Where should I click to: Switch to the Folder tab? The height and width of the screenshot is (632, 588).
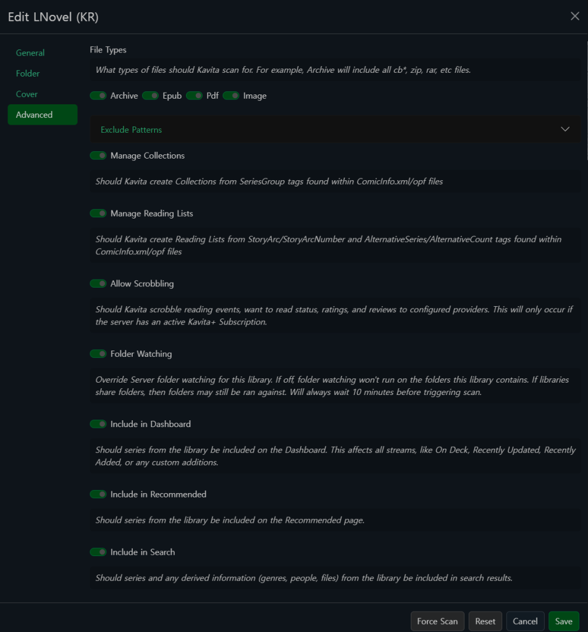pyautogui.click(x=28, y=73)
